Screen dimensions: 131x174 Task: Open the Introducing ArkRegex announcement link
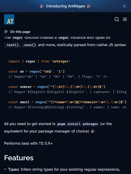tap(65, 6)
